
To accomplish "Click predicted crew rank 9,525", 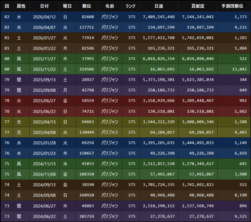I will click(x=241, y=216).
